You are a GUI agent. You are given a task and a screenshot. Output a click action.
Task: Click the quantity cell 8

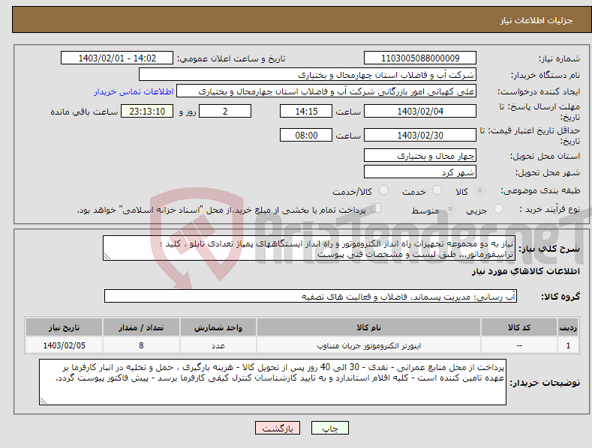(x=141, y=345)
